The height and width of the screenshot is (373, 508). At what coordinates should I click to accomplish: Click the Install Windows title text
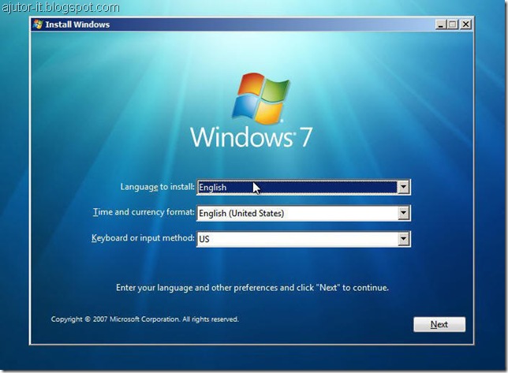coord(77,24)
